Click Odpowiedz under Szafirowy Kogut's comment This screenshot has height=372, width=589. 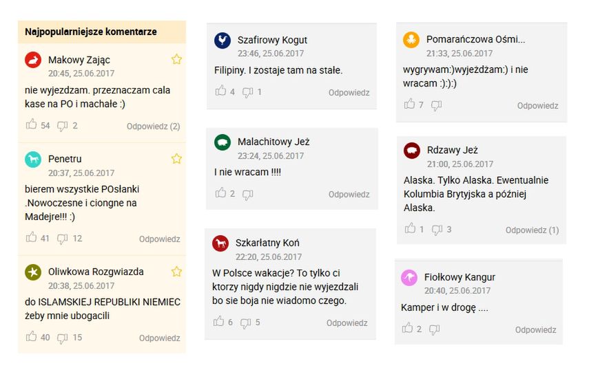point(349,93)
